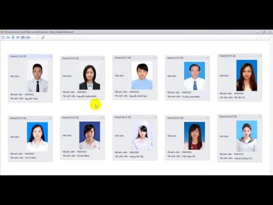Screen dimensions: 273x205
Task: Click student name value in Record 1 card
Action: click(x=31, y=99)
